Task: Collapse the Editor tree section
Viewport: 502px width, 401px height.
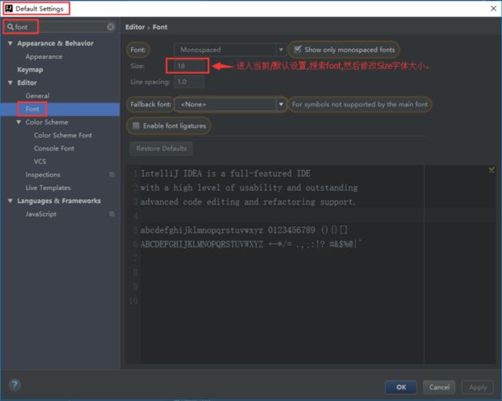Action: pos(10,83)
